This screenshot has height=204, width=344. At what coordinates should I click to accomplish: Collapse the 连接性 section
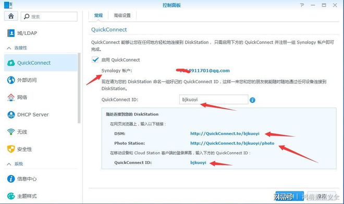click(9, 48)
